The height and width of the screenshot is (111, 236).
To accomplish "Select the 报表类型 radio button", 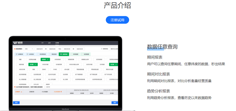I will tap(101, 49).
